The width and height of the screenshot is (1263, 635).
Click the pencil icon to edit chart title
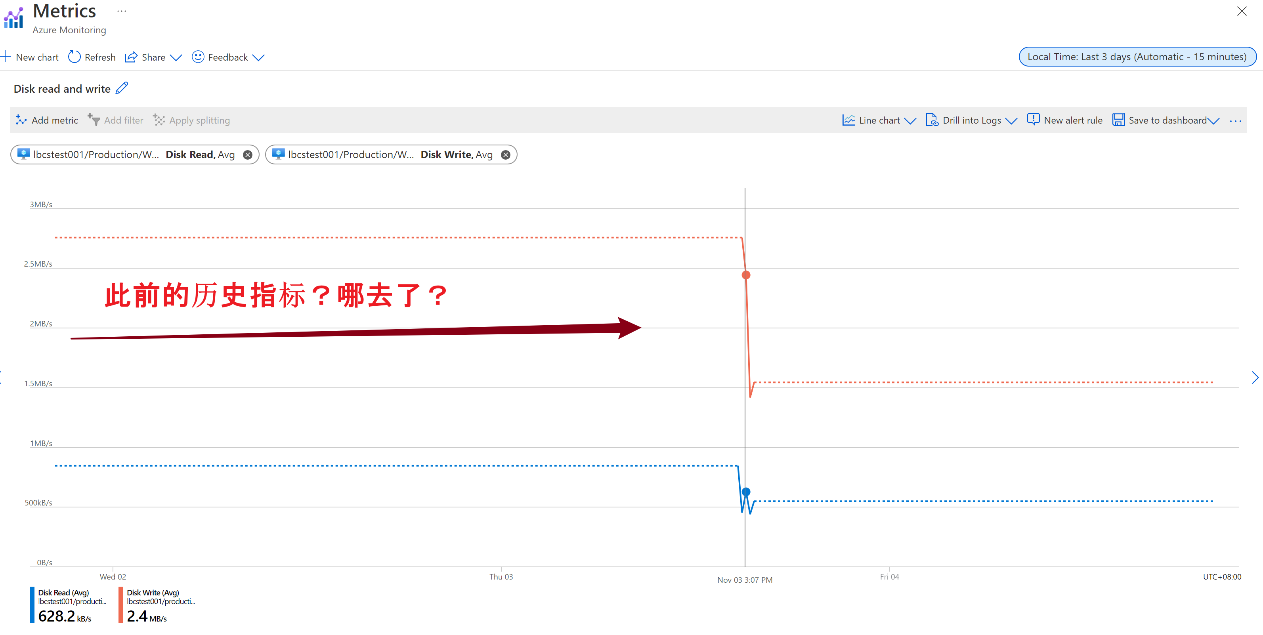point(122,88)
